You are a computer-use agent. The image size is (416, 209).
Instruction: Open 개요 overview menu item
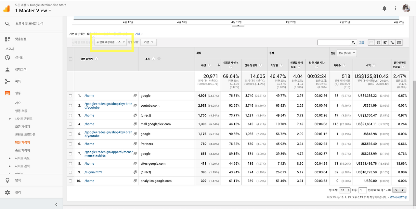click(18, 103)
